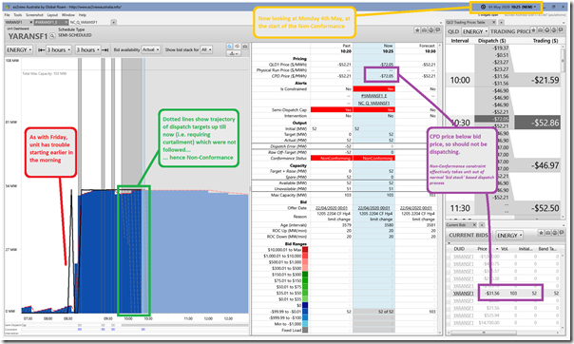Open the ENERGY dropdown in unit dashboard
Screen dimensions: 574x344
19,49
